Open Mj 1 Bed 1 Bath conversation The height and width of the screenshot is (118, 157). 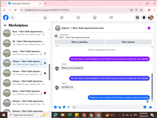(x=25, y=43)
